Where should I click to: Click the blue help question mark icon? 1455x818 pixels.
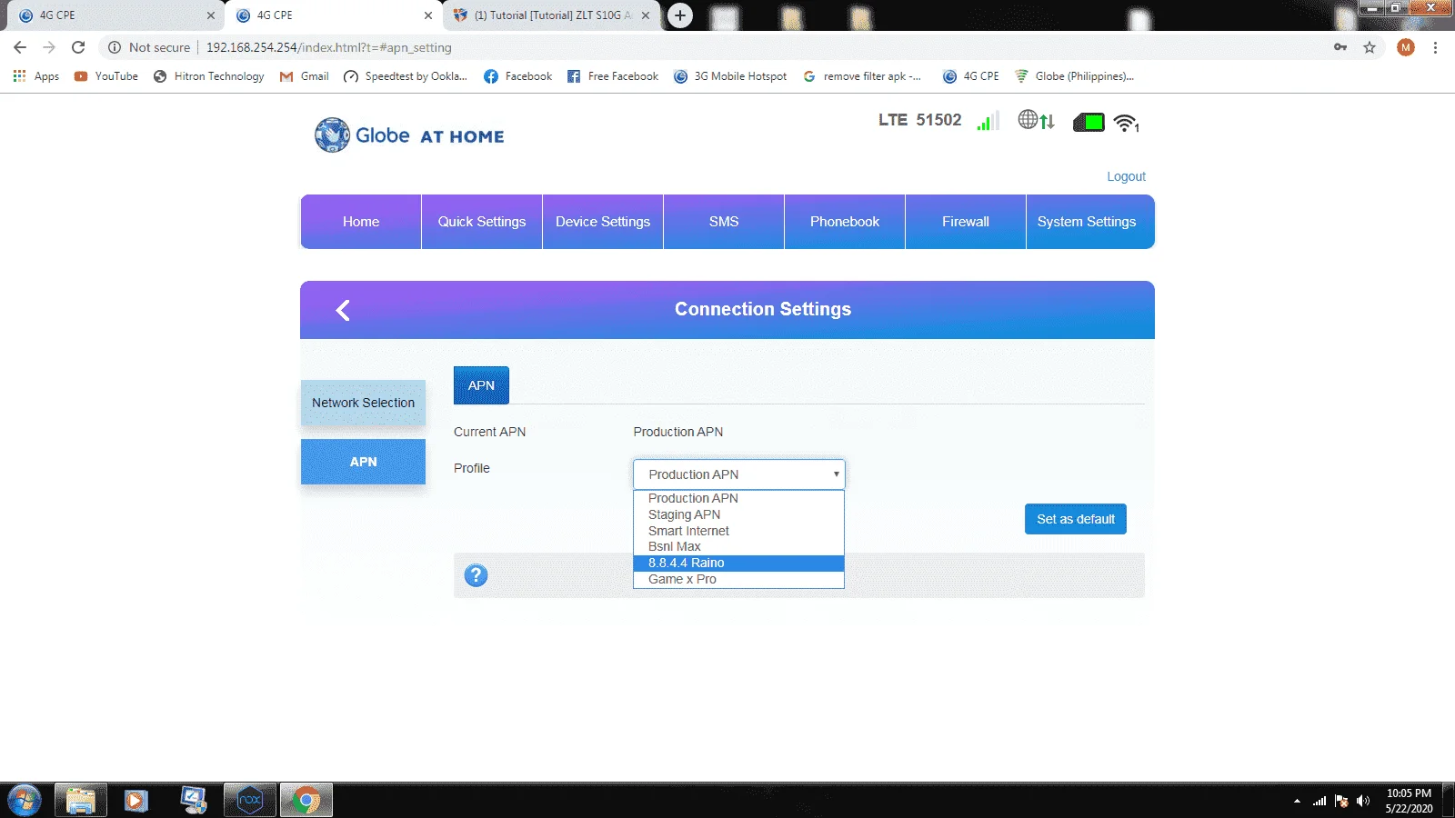476,575
